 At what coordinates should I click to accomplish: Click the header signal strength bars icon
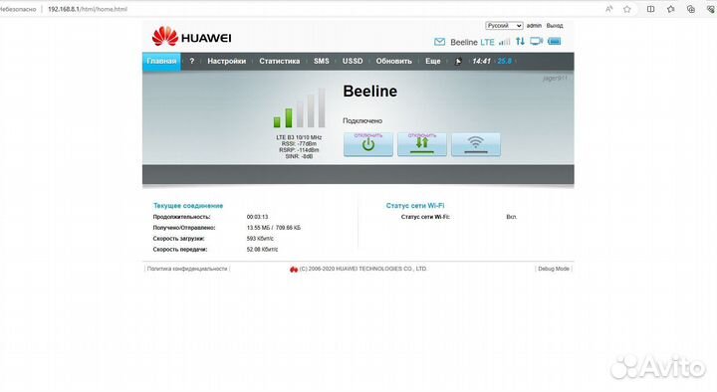point(504,42)
